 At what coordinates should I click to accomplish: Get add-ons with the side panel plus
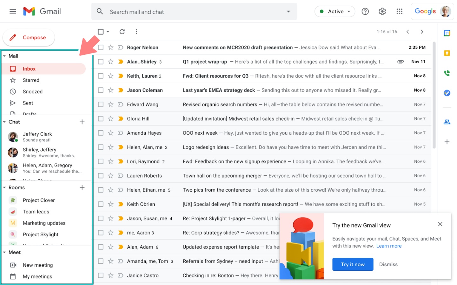pos(447,142)
